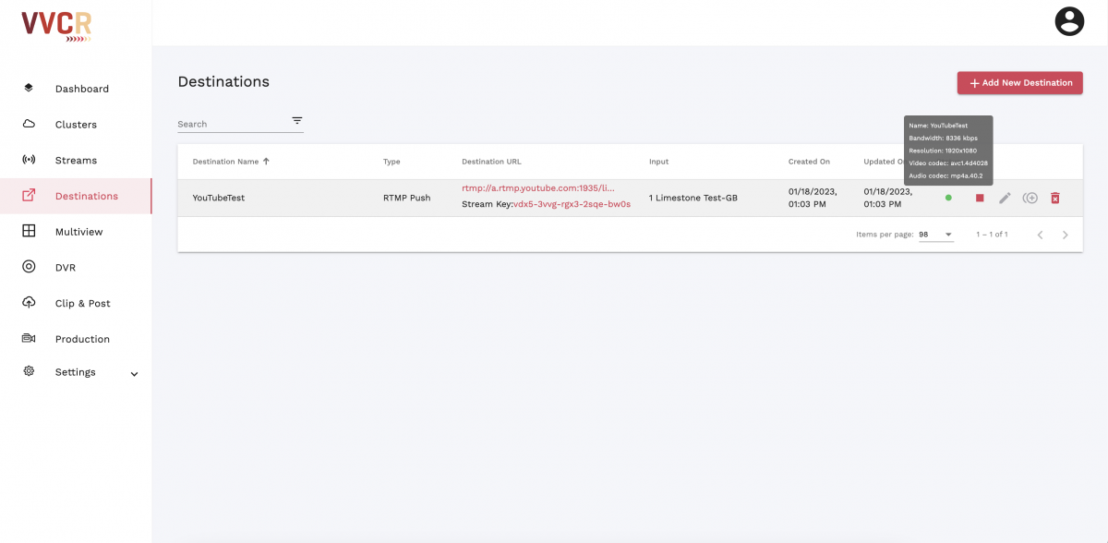The height and width of the screenshot is (543, 1108).
Task: Click the Clip & Post upload icon
Action: 29,302
